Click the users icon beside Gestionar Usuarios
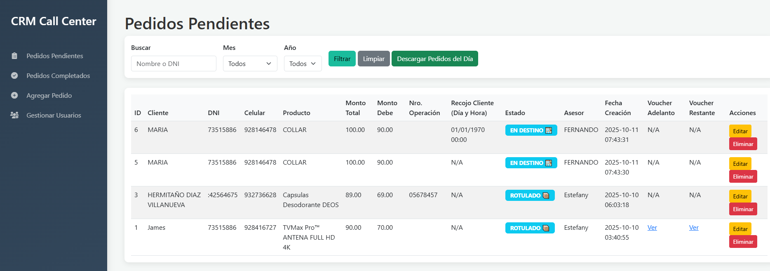Screen dimensions: 770x271 [x=14, y=115]
